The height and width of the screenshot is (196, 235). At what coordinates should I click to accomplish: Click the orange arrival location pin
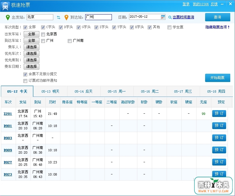[66, 17]
